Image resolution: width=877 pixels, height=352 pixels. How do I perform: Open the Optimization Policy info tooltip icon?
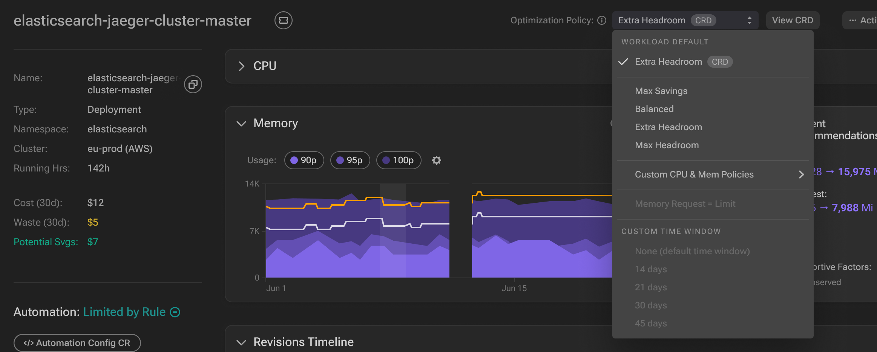tap(602, 20)
